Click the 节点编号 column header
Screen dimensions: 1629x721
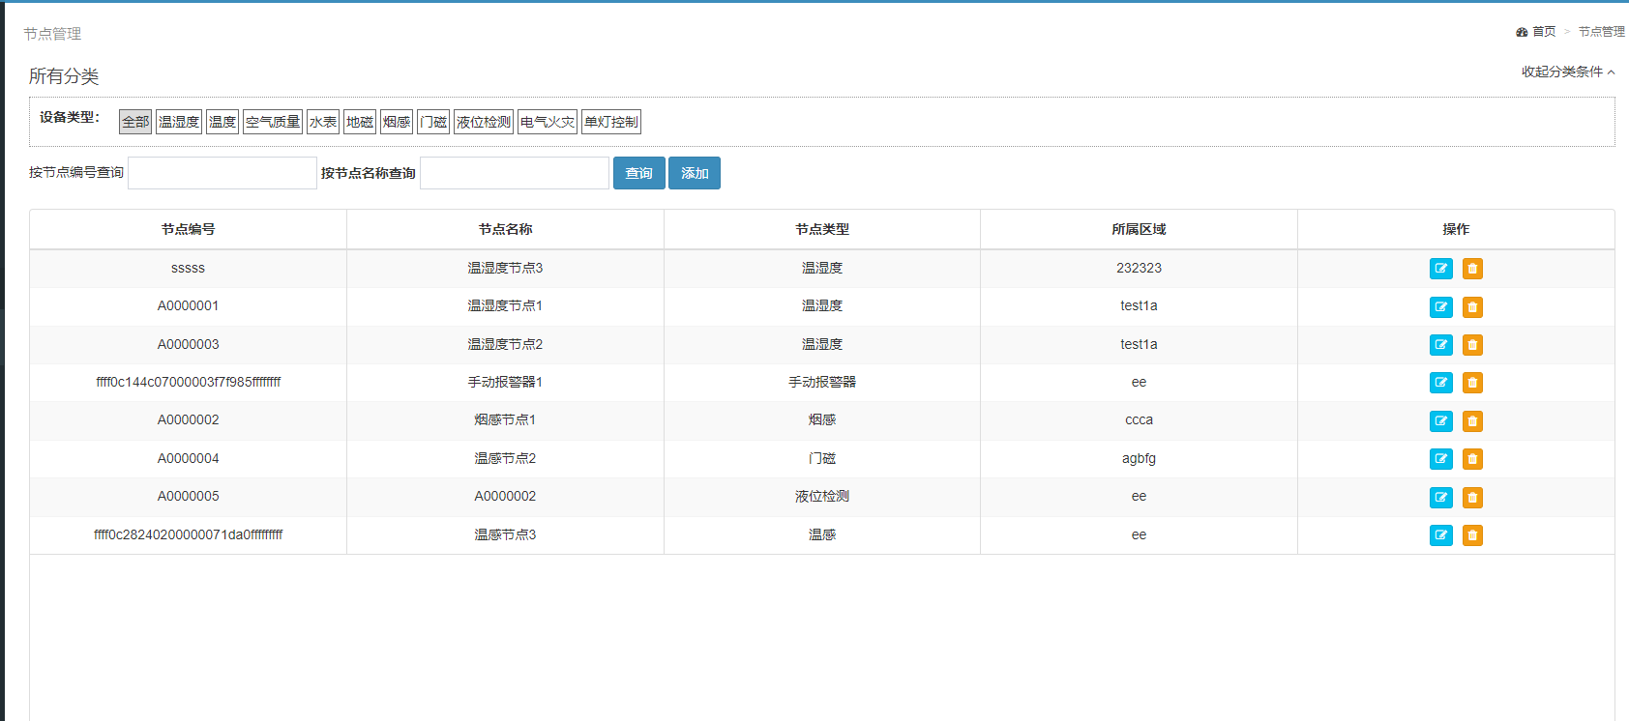click(189, 229)
